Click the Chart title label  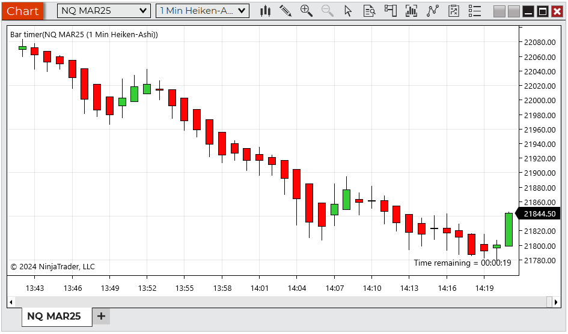(x=23, y=11)
